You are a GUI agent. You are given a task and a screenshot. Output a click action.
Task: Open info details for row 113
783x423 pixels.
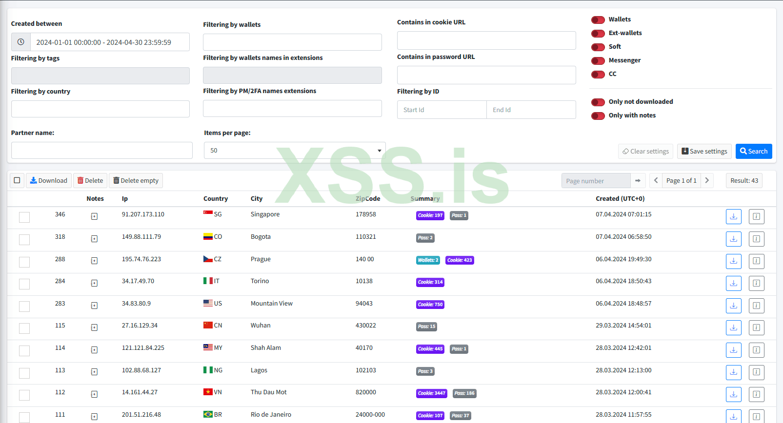coord(756,372)
